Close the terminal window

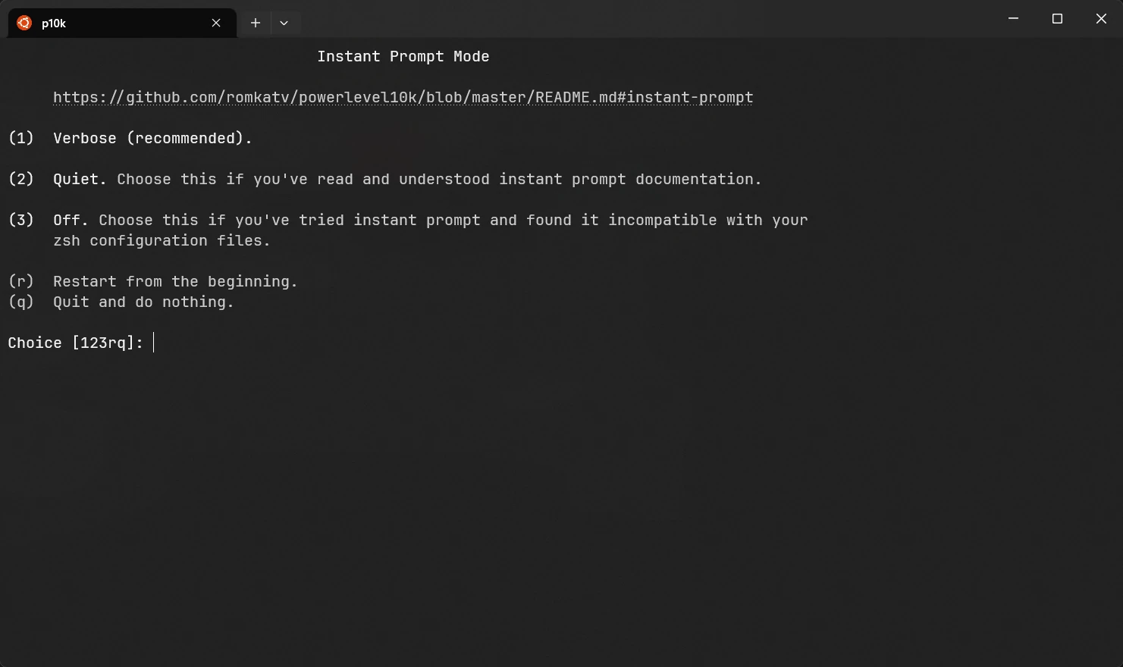pos(1101,18)
